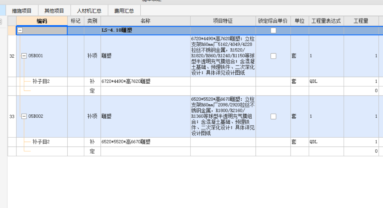
Task: Collapse the 05B001 row tree node
Action: click(24, 56)
